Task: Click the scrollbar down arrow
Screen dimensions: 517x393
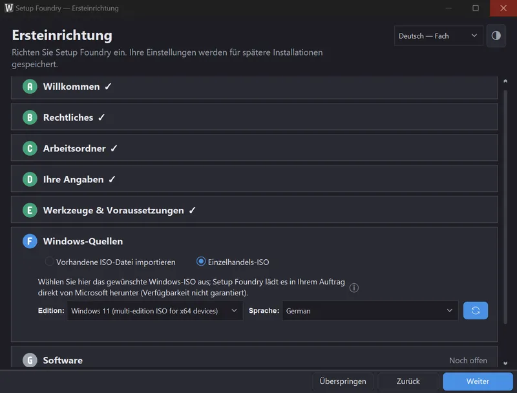Action: [505, 363]
